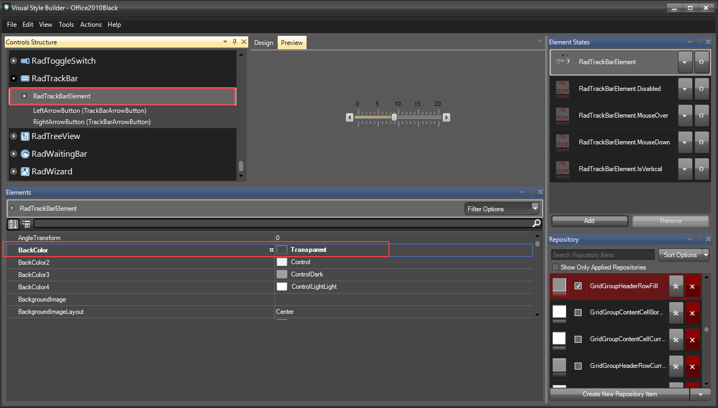Expand the RadWizard tree node
Screen dimensions: 718x408
tap(14, 172)
